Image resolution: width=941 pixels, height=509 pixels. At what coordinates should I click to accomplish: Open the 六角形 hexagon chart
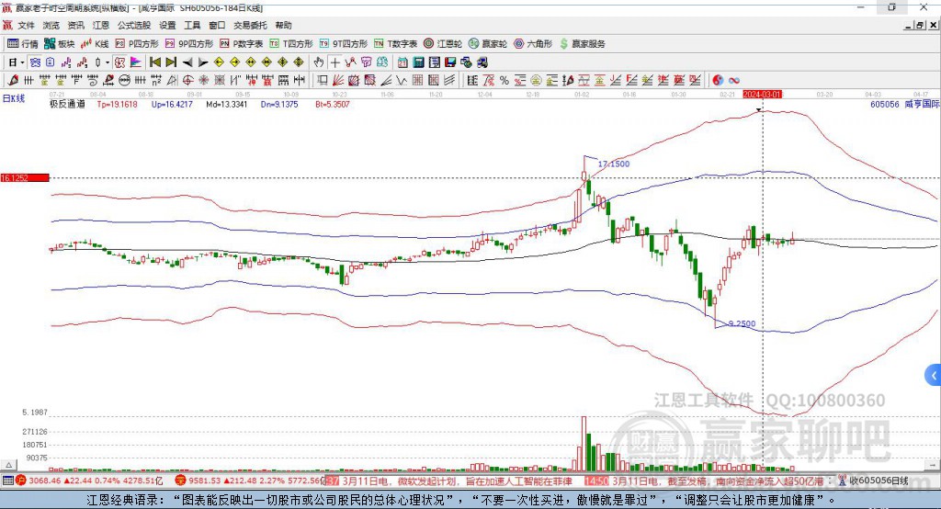pyautogui.click(x=533, y=44)
